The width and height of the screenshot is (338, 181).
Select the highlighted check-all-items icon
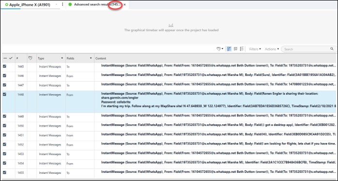pos(229,49)
